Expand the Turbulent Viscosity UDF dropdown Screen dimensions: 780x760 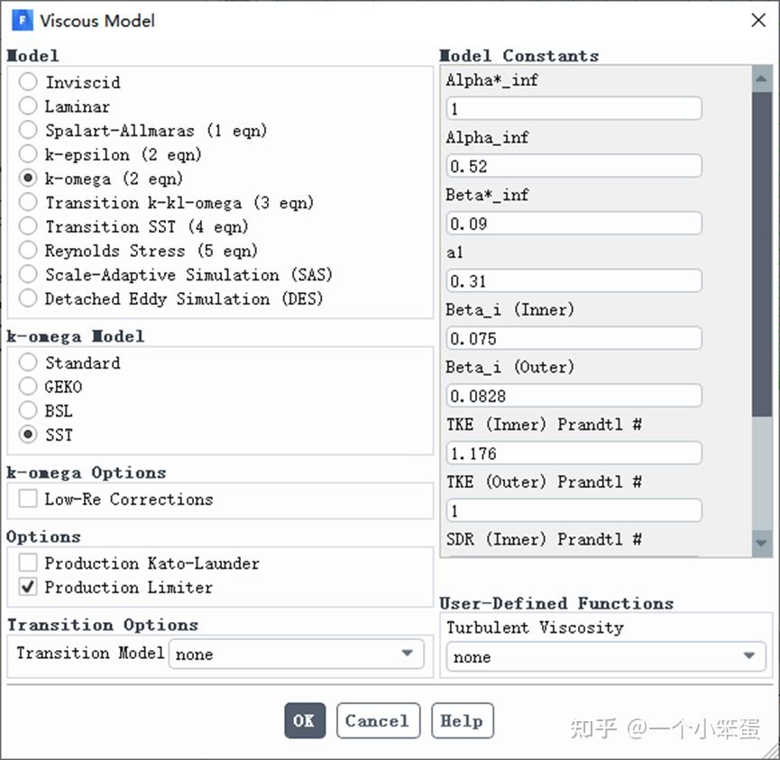[x=604, y=657]
